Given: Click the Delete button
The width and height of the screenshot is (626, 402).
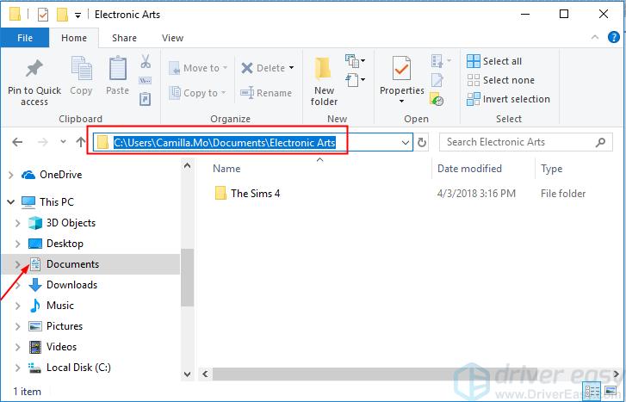Looking at the screenshot, I should pyautogui.click(x=263, y=68).
